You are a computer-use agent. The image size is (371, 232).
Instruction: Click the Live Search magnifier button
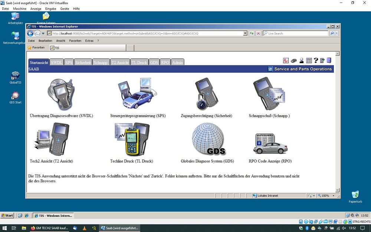coord(332,33)
